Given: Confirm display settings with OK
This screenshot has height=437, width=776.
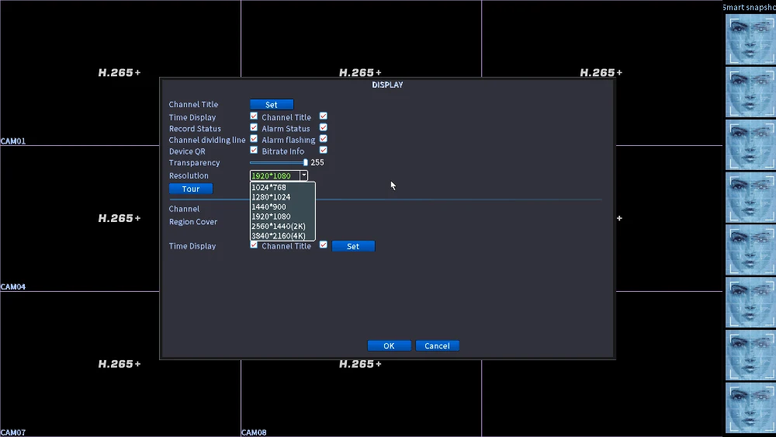Looking at the screenshot, I should coord(389,346).
